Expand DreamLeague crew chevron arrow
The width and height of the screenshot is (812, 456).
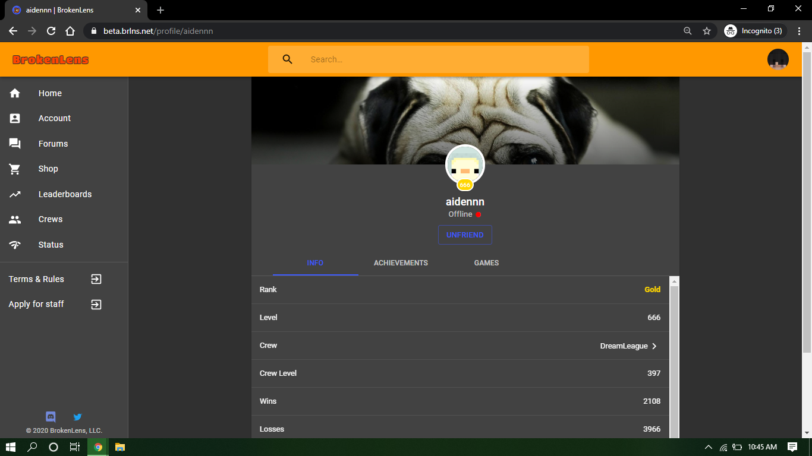pos(654,346)
